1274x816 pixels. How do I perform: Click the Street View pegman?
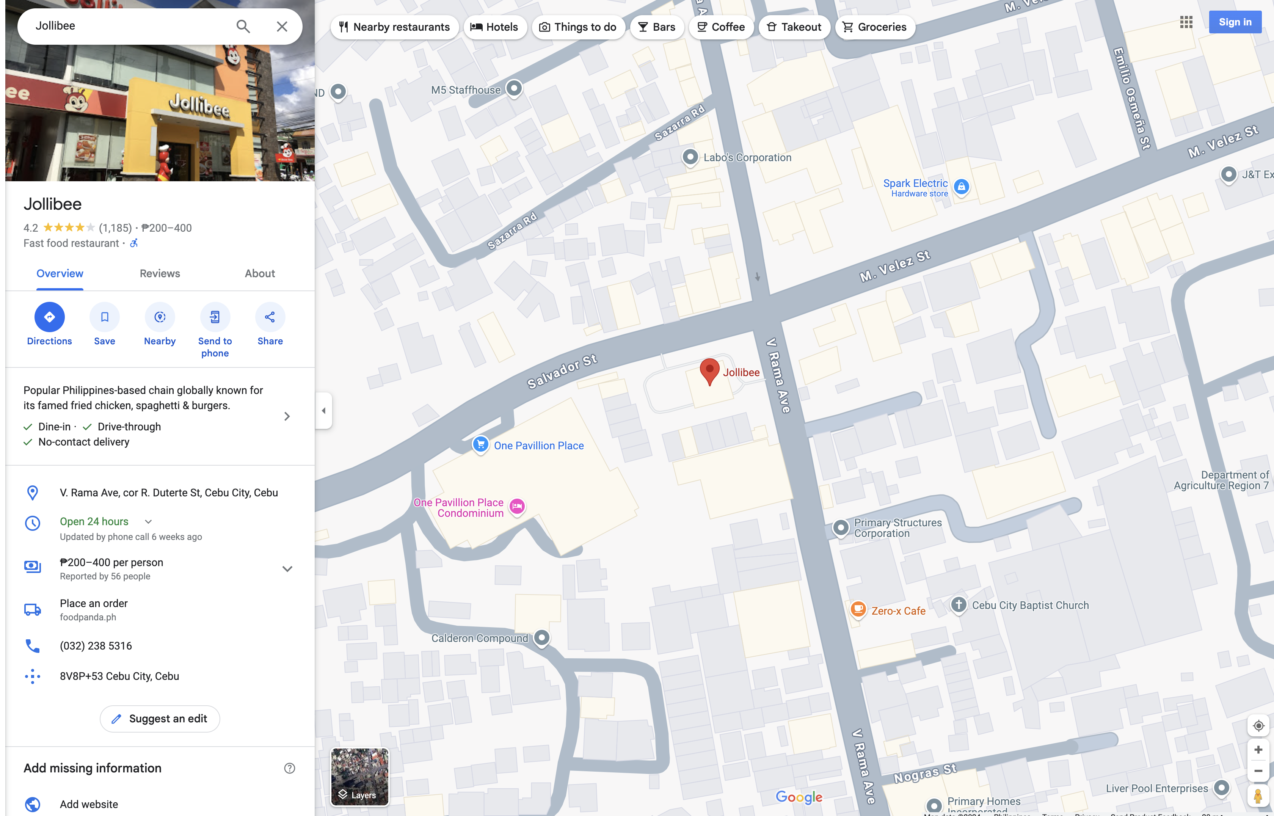(1258, 796)
